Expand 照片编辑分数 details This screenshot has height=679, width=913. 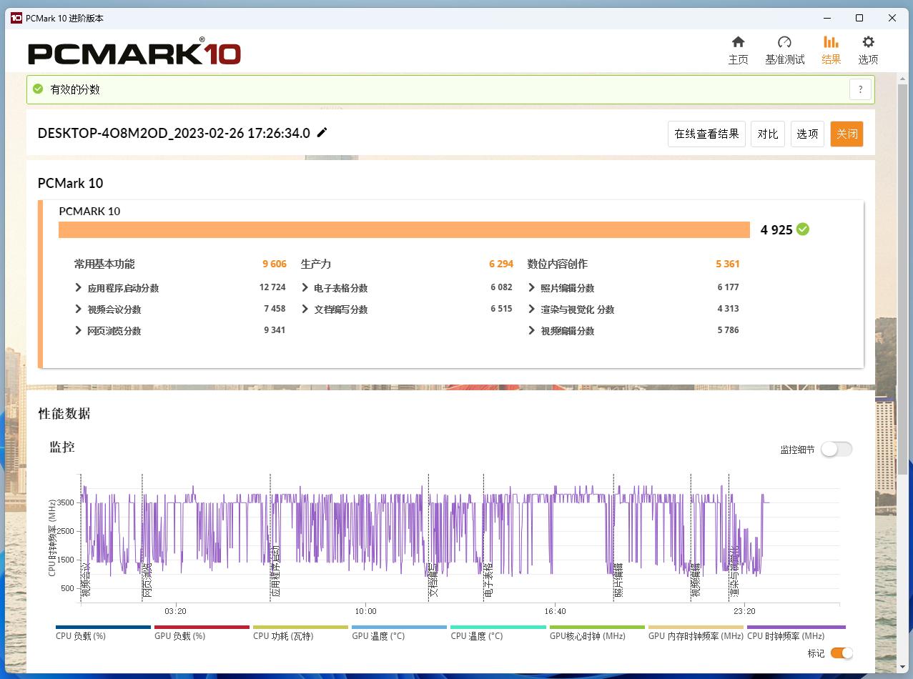point(531,288)
